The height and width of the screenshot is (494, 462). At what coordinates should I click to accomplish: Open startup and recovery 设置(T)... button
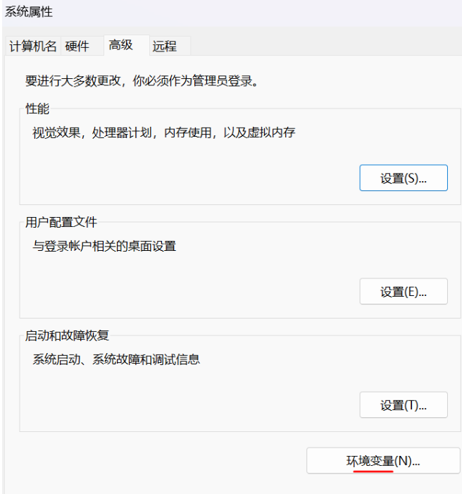coord(404,405)
